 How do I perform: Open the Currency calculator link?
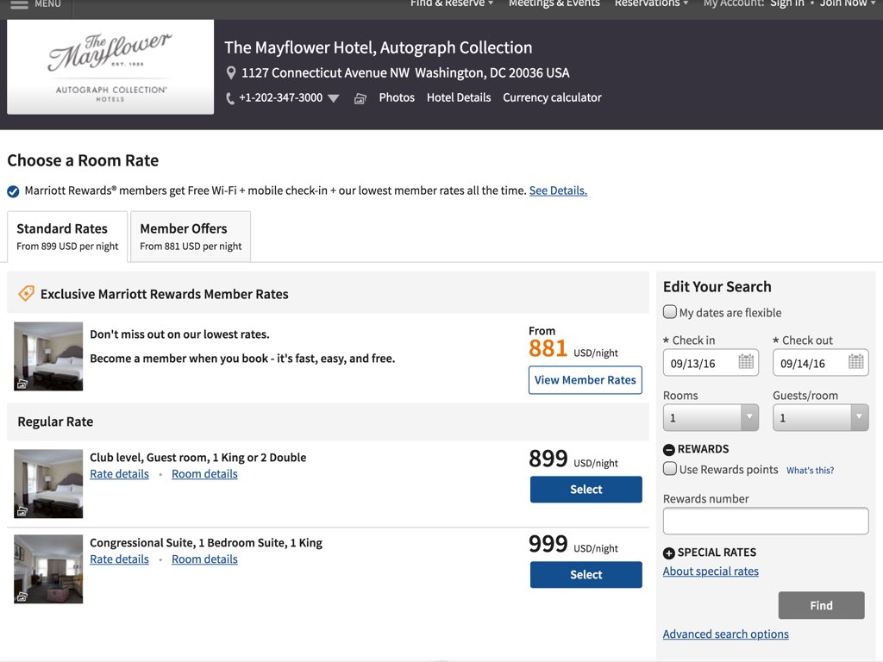point(552,98)
